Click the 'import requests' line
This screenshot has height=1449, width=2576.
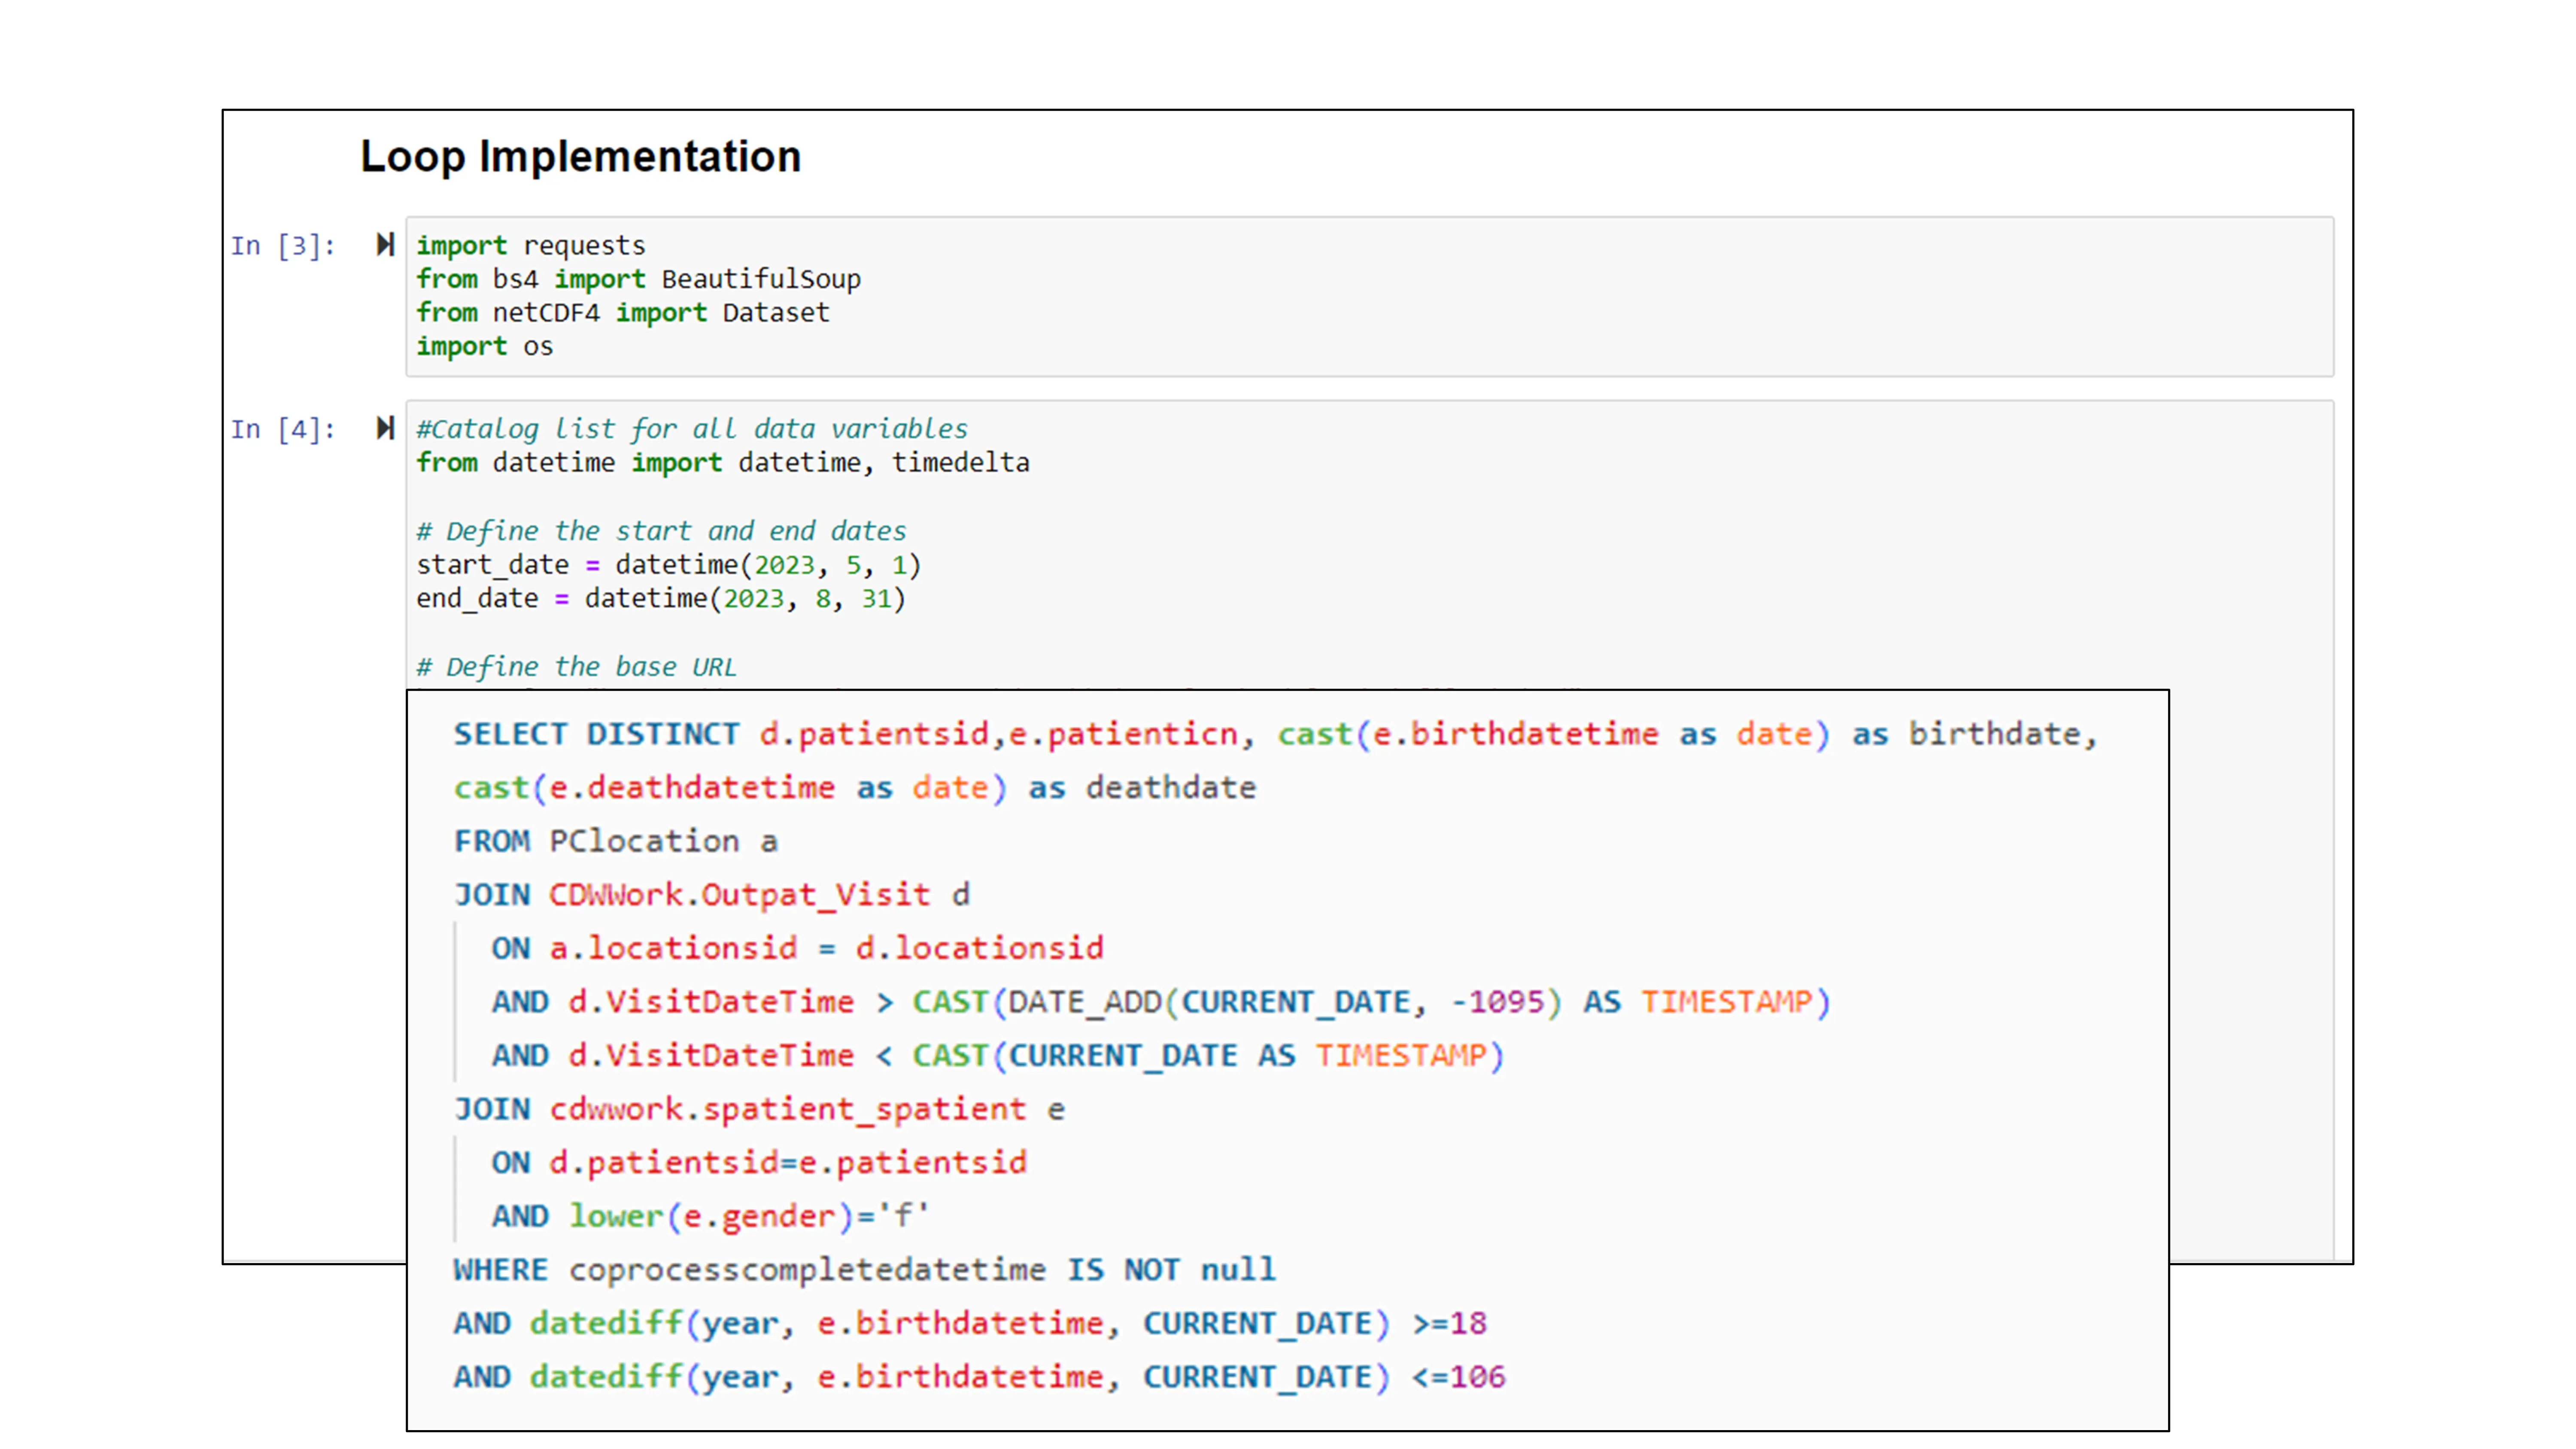pos(531,246)
